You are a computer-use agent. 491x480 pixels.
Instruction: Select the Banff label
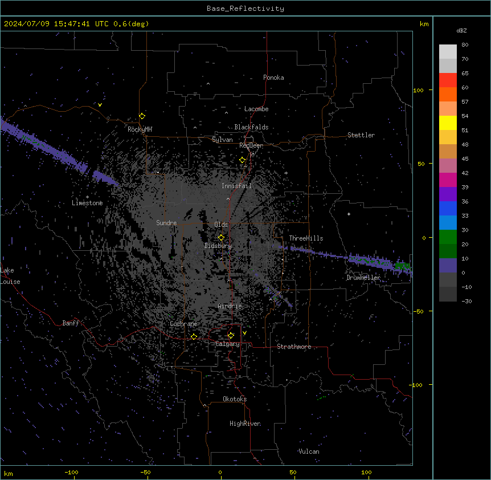[71, 323]
